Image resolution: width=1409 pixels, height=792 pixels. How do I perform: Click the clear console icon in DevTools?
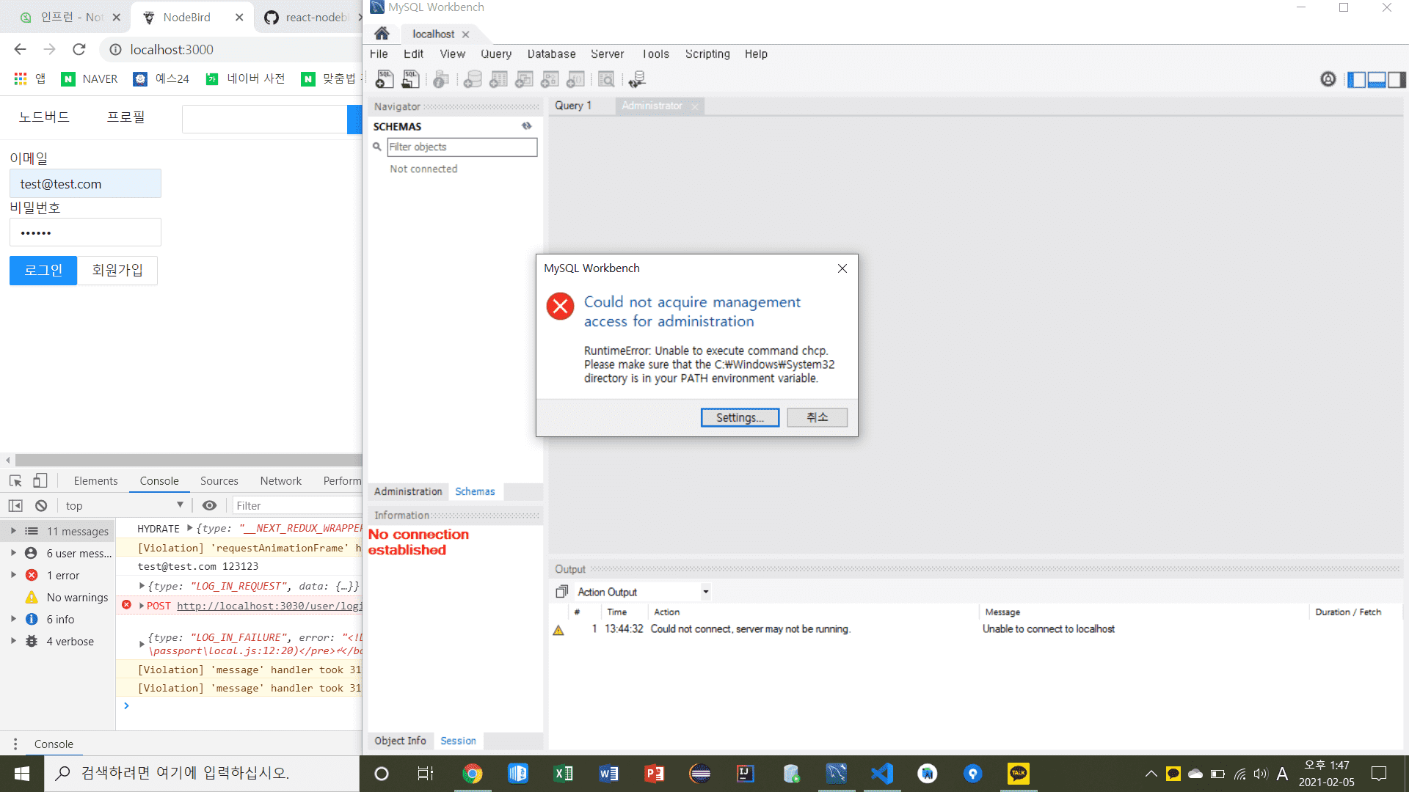click(x=41, y=505)
